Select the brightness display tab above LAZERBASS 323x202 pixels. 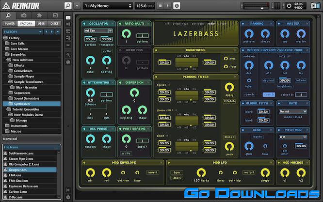click(180, 24)
